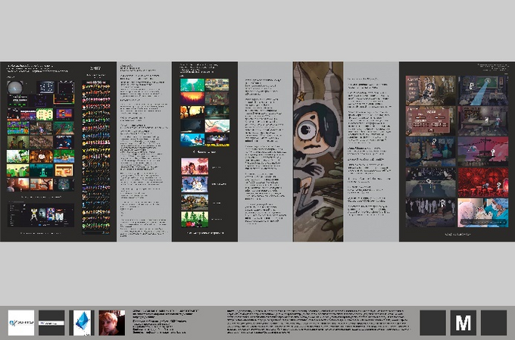The image size is (515, 340).
Task: Click the yellow star above the character
Action: click(301, 95)
